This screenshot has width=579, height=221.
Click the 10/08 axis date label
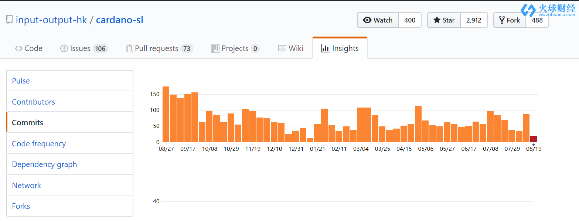[x=210, y=149]
